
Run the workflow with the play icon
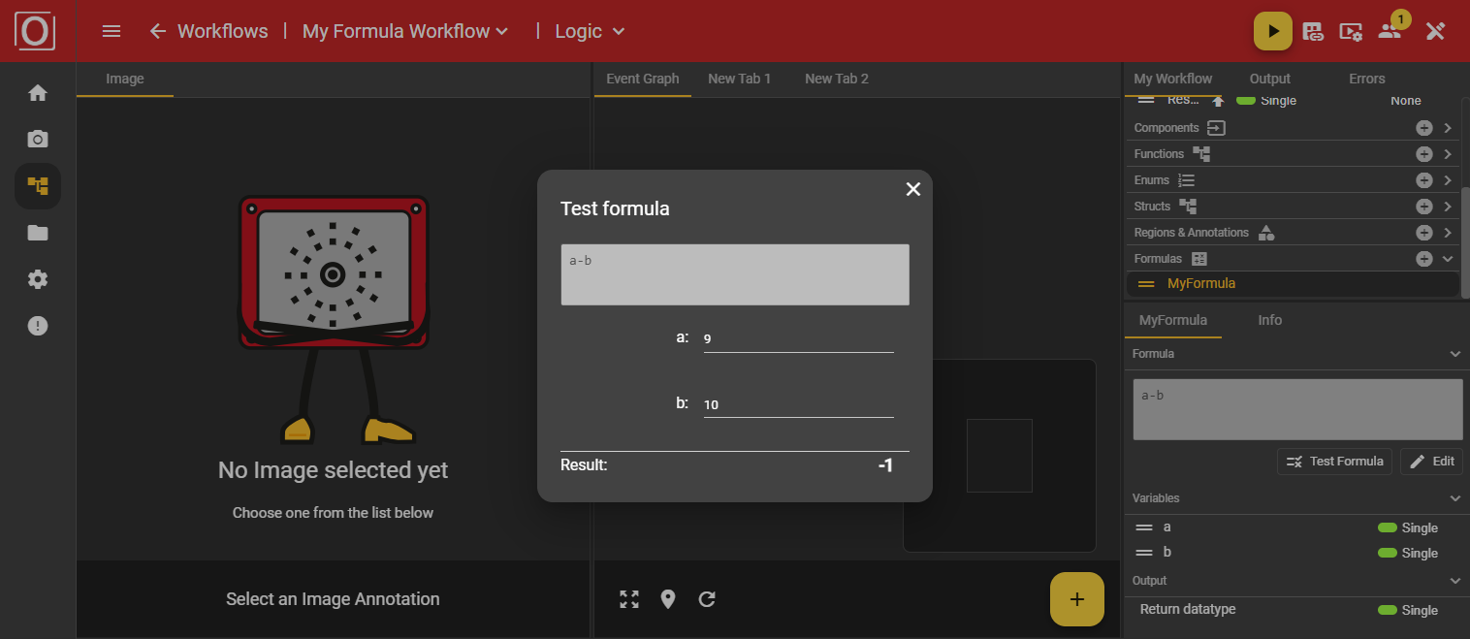point(1273,30)
